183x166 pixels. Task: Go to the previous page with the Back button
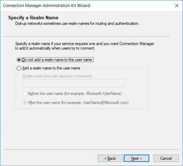[x=110, y=158]
